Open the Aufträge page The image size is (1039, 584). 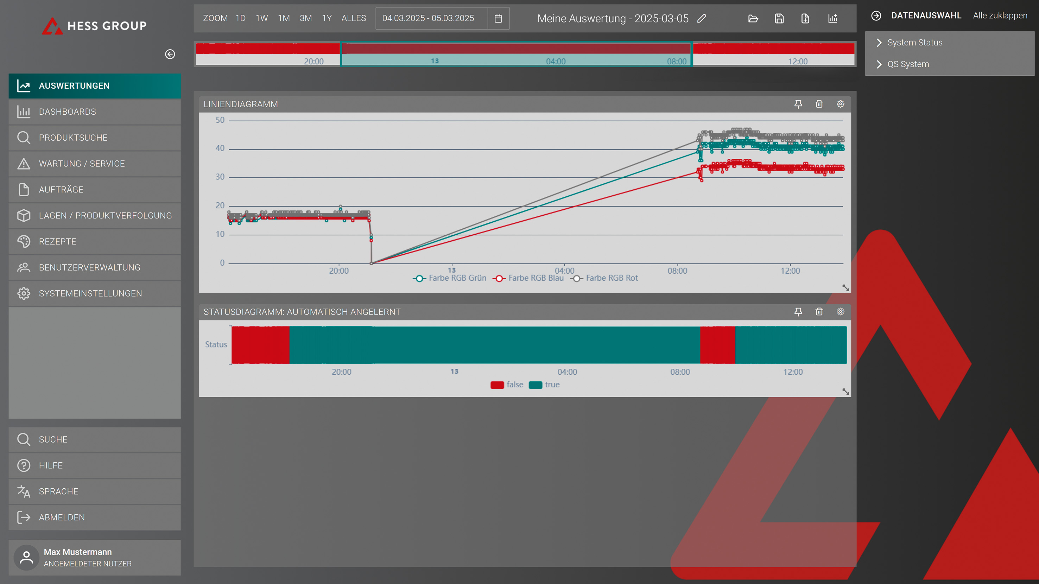[x=94, y=190]
